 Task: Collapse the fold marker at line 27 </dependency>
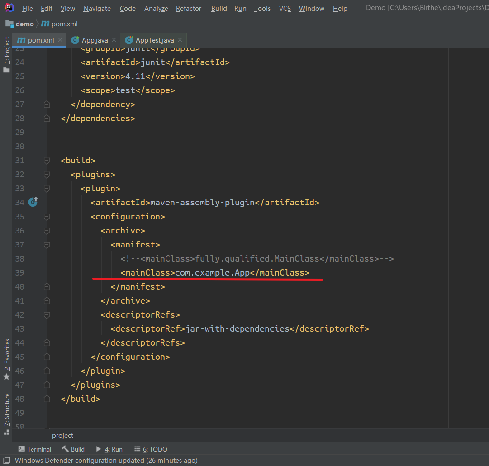pyautogui.click(x=47, y=104)
